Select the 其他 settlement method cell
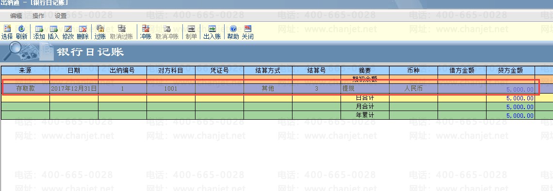553x191 pixels. 268,88
